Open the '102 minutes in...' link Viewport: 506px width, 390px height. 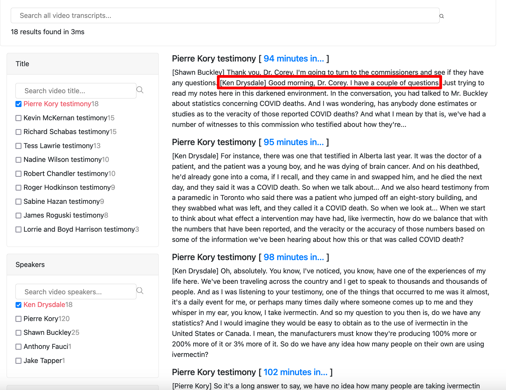pyautogui.click(x=295, y=372)
